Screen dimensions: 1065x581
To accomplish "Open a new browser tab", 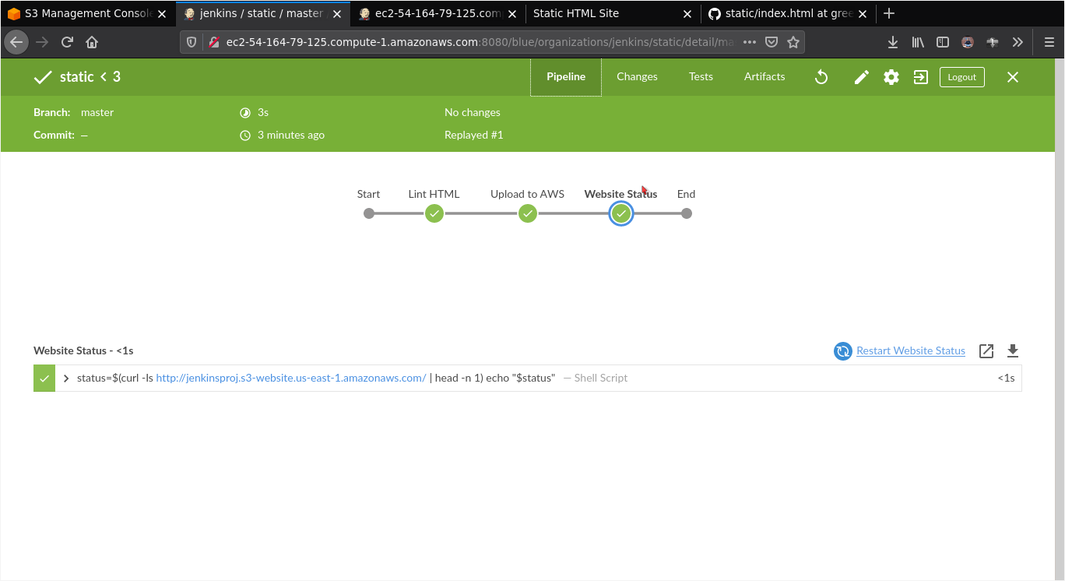I will [x=889, y=13].
